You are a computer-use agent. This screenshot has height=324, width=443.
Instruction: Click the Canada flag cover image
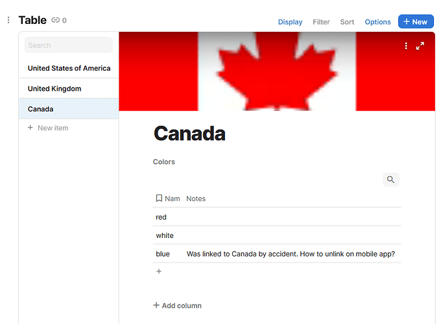point(277,71)
